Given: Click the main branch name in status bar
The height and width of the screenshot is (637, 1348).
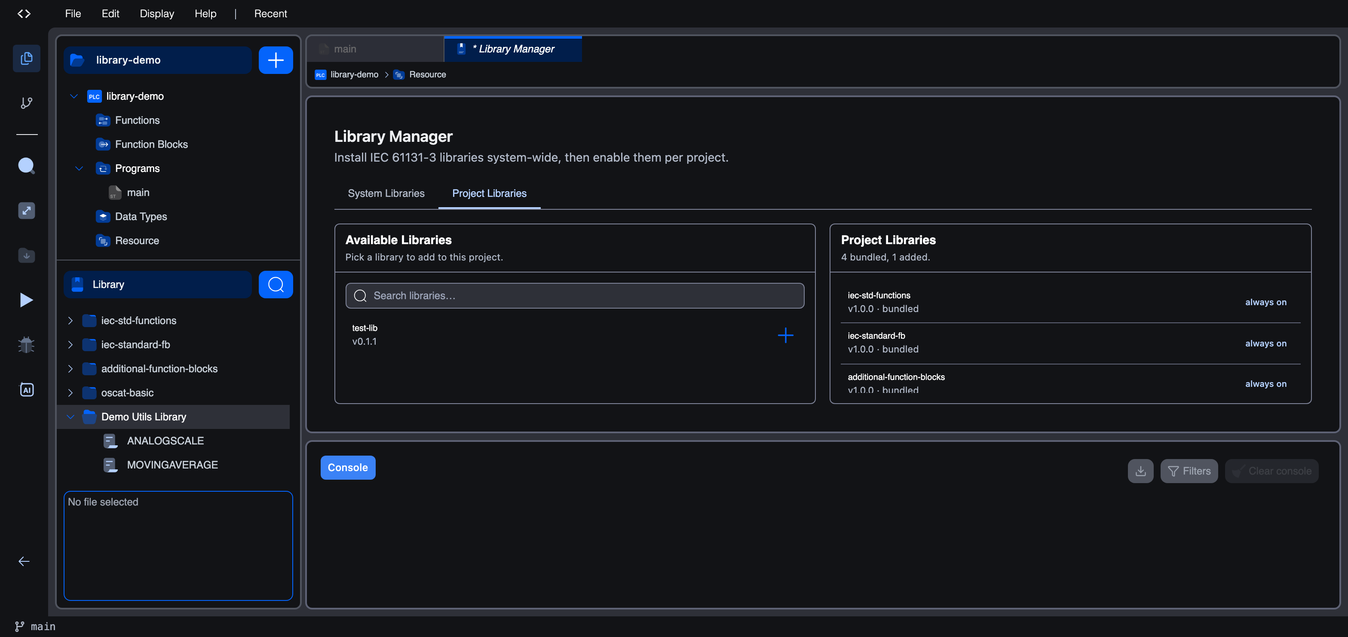Looking at the screenshot, I should (43, 626).
